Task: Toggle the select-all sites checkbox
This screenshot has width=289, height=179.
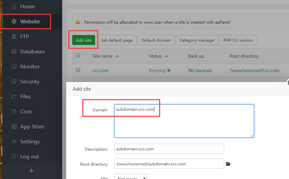Action: click(78, 56)
